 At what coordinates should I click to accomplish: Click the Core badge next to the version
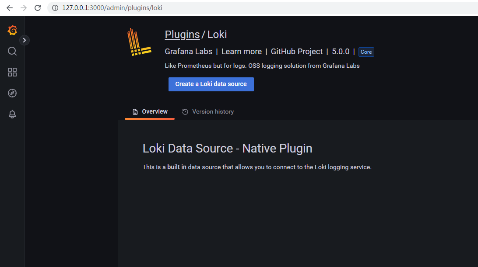click(x=366, y=52)
